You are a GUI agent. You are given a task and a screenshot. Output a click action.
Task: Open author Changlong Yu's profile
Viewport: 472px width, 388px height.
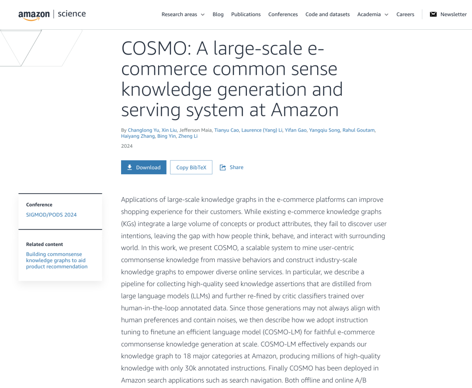coord(143,130)
